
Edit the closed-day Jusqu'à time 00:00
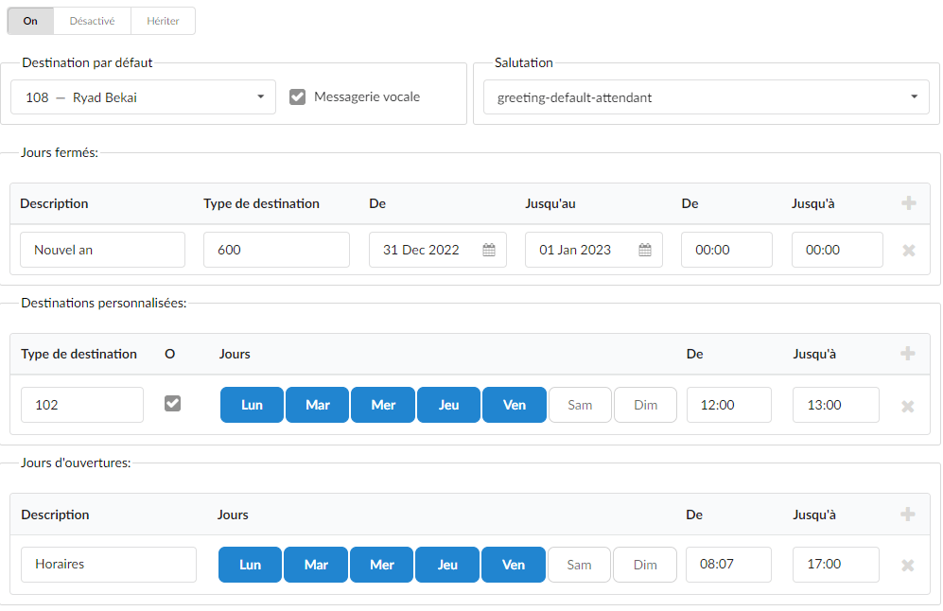(837, 250)
